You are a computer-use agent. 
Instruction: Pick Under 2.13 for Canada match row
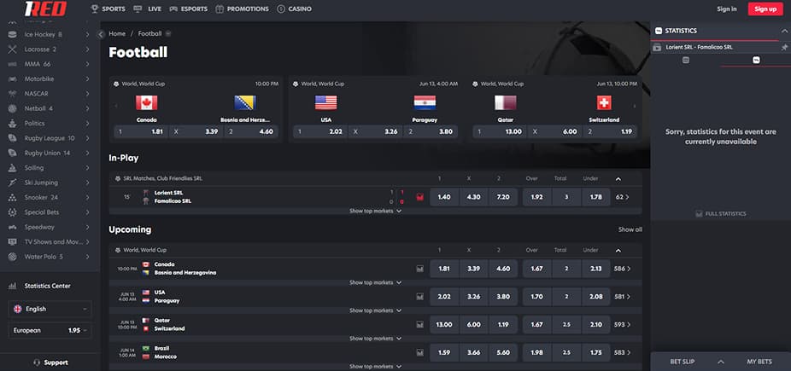[595, 269]
